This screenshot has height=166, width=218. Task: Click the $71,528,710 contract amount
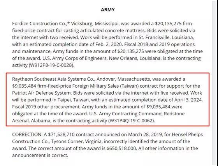tap(62, 134)
